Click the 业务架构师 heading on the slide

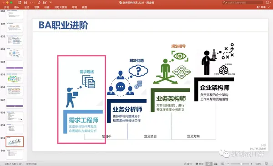(171, 98)
